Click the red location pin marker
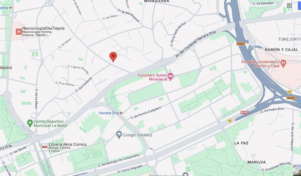The width and height of the screenshot is (301, 176). (x=113, y=57)
